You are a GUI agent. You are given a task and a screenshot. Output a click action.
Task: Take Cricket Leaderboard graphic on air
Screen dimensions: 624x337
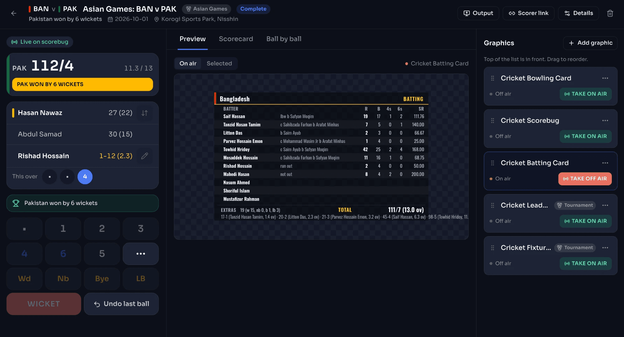tap(585, 221)
